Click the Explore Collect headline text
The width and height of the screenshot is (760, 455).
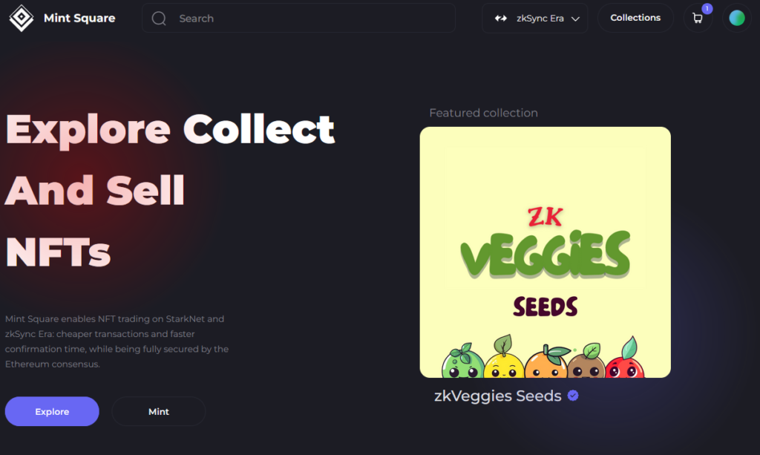(x=170, y=129)
